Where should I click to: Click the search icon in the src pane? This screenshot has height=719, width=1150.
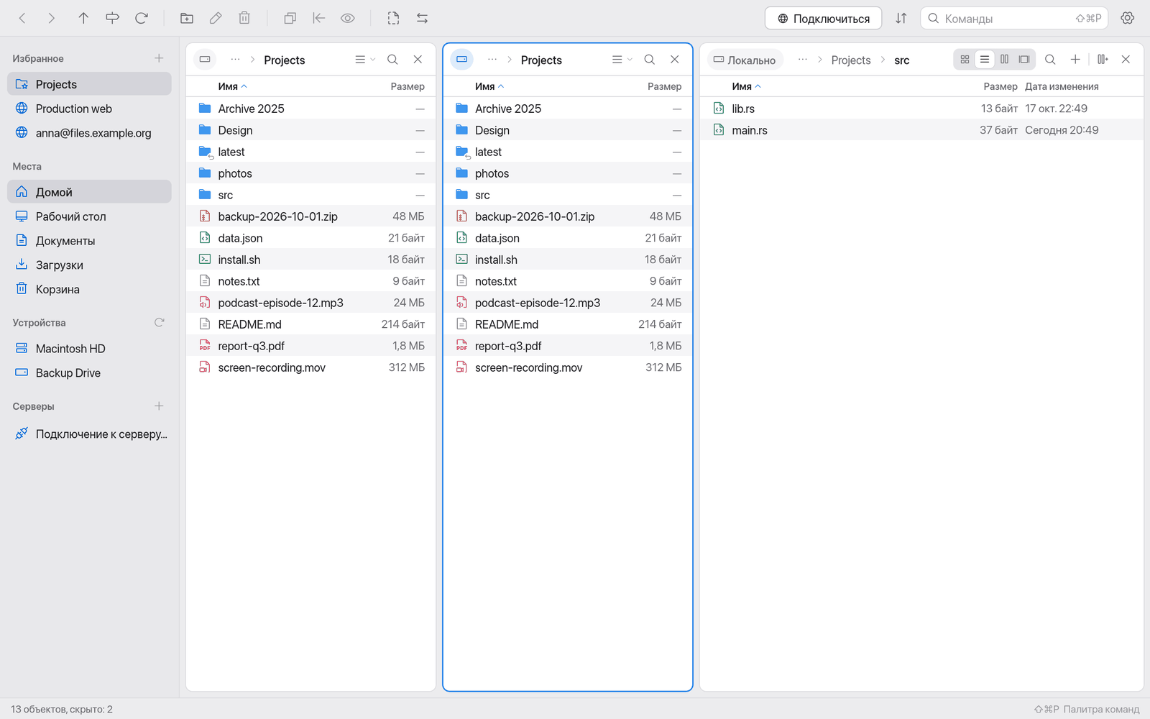[1050, 60]
